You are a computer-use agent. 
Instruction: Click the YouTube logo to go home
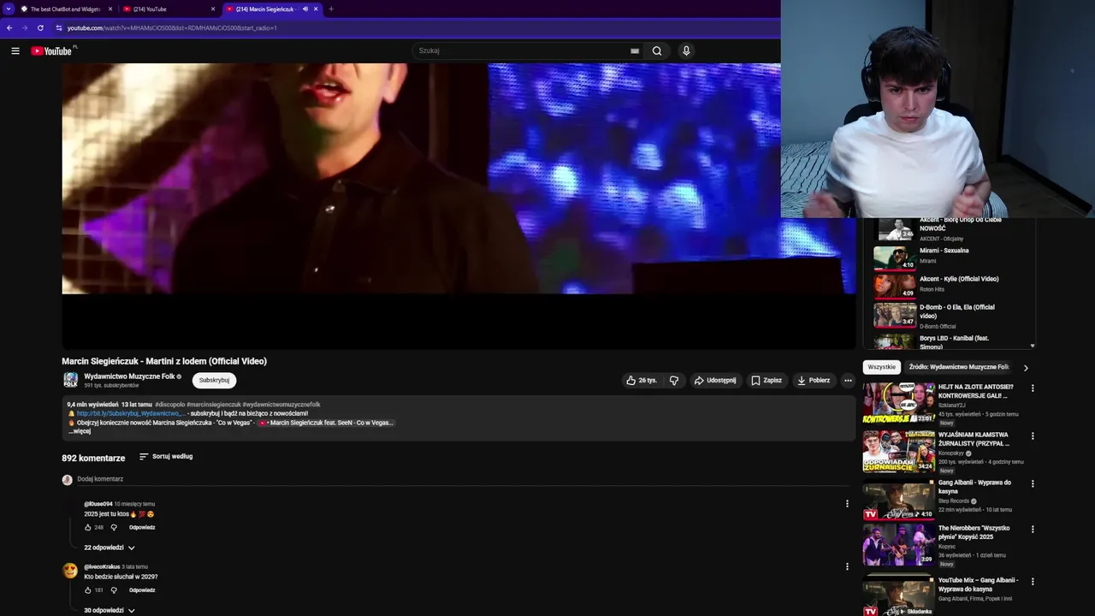click(51, 50)
